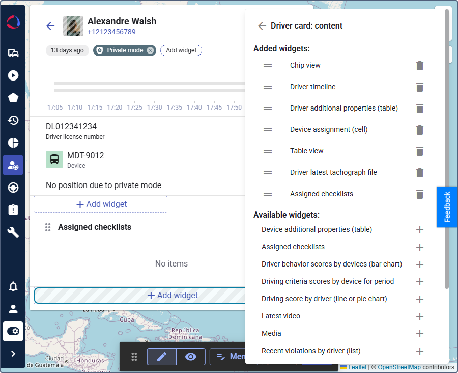Add the Latest video widget
Image resolution: width=458 pixels, height=373 pixels.
click(419, 316)
